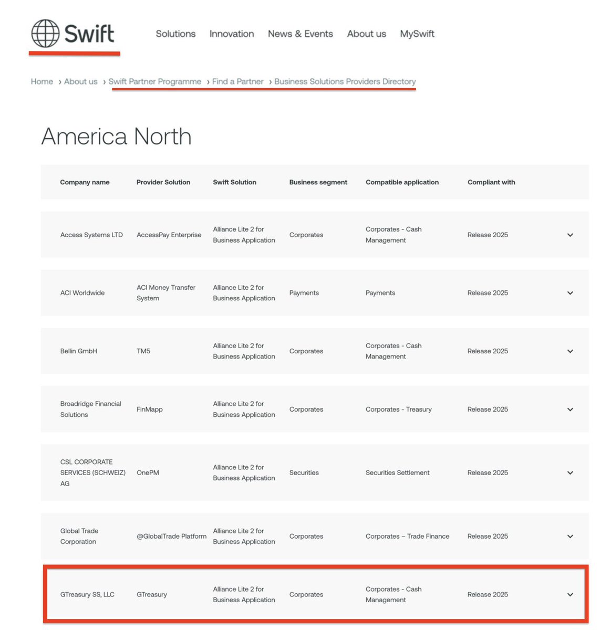Select the OnePM provider solution cell
This screenshot has width=611, height=630.
click(x=148, y=472)
